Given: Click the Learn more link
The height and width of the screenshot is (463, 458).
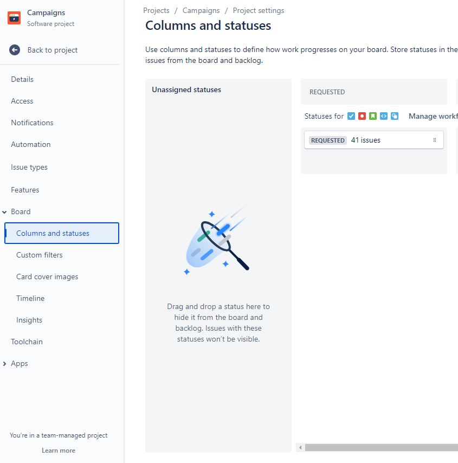Looking at the screenshot, I should point(59,450).
